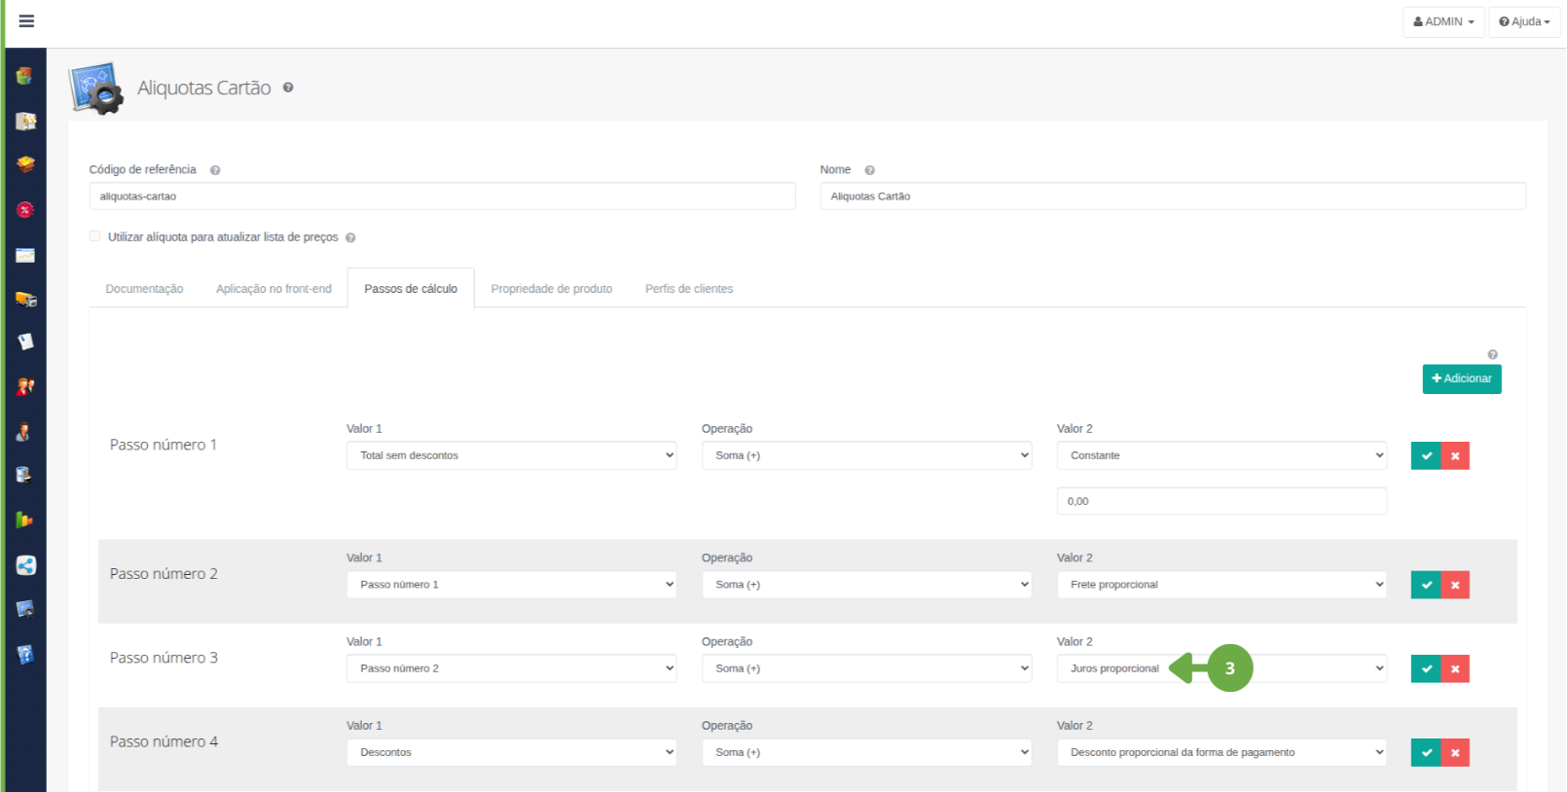
Task: Confirm Passo número 1 with green check
Action: coord(1426,455)
